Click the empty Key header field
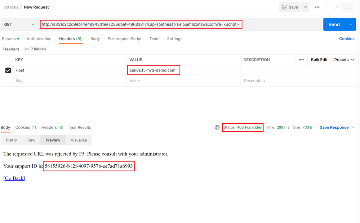The height and width of the screenshot is (223, 360). tap(70, 81)
